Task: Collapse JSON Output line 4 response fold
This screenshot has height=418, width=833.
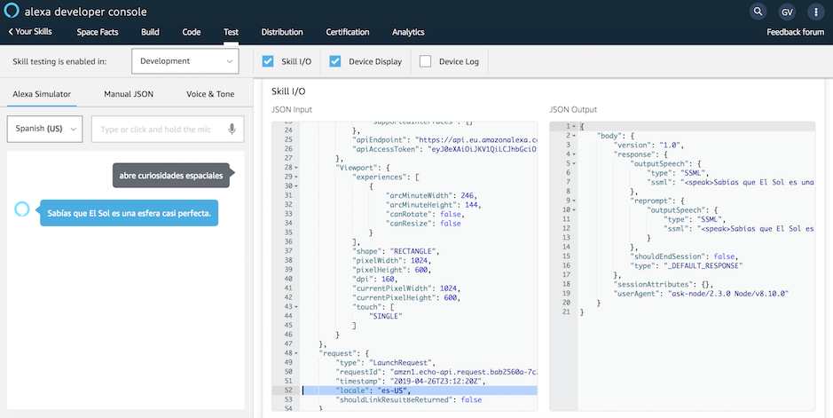Action: (x=574, y=154)
